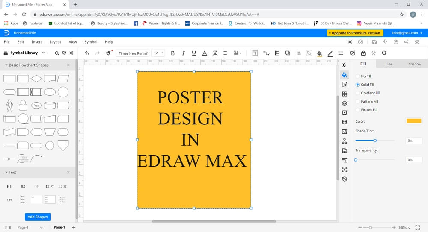The width and height of the screenshot is (428, 232).
Task: Close the Basic Flowchart Shapes section
Action: [68, 65]
